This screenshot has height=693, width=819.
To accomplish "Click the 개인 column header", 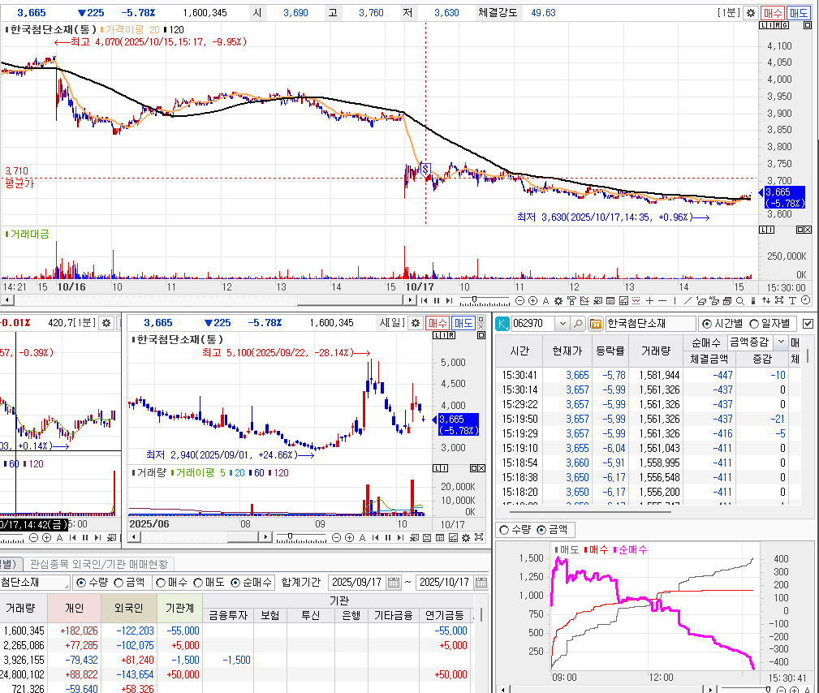I will (74, 609).
